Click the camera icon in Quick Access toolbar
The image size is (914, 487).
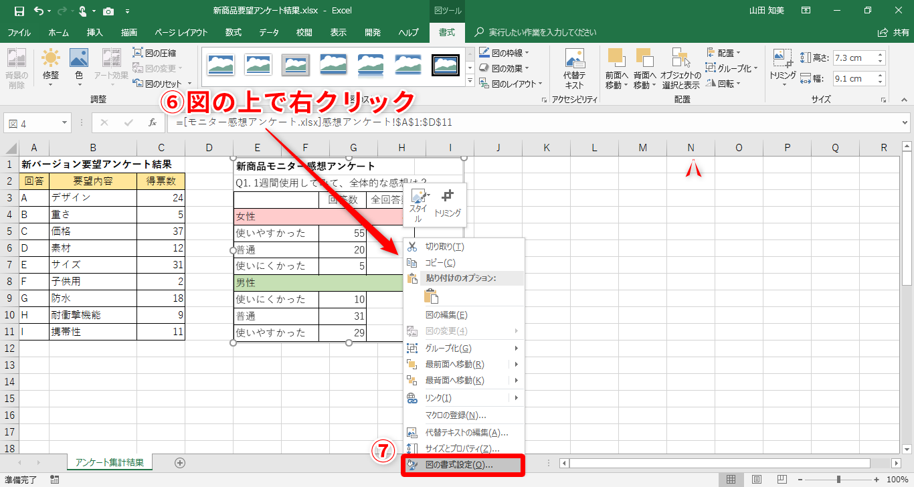click(x=108, y=11)
